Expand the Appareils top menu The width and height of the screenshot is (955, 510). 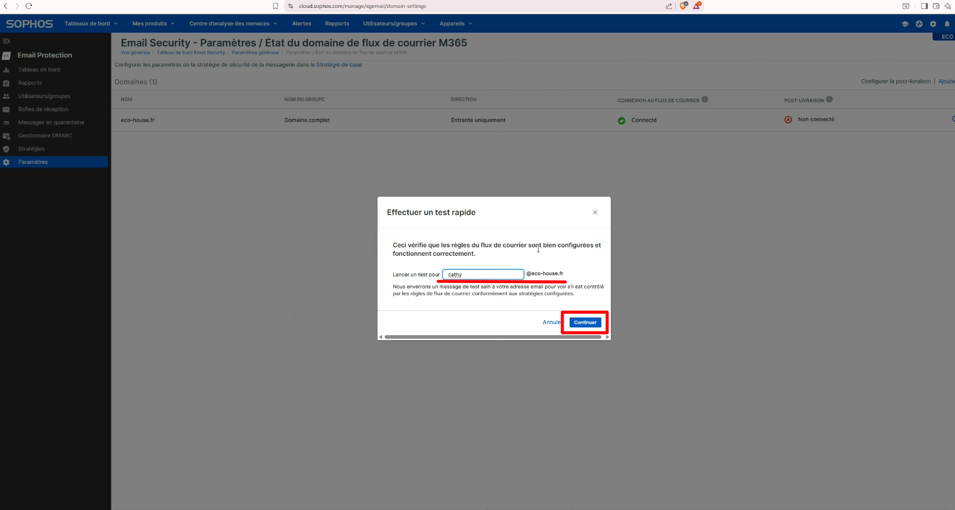(456, 24)
